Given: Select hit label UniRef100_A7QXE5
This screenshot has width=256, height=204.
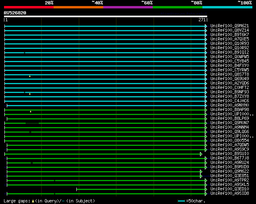Looking at the screenshot, I should point(230,39).
